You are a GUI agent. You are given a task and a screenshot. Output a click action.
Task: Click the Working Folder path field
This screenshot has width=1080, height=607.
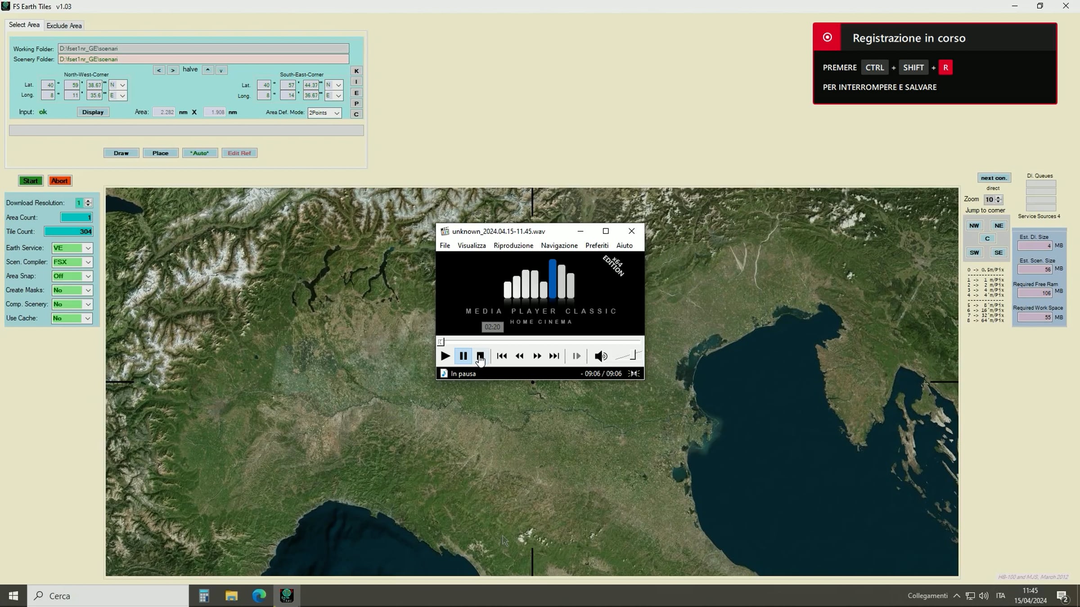[x=203, y=49]
